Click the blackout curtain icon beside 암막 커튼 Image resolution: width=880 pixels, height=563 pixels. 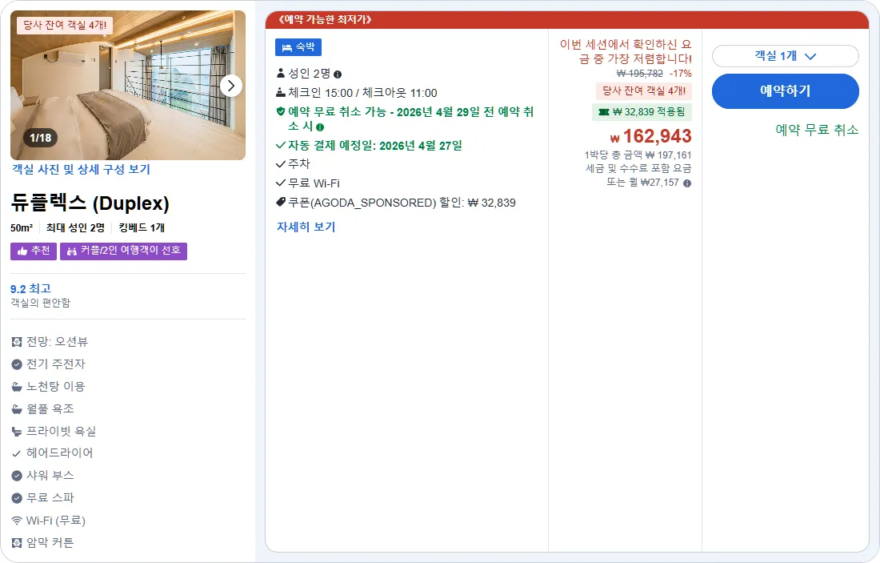17,543
